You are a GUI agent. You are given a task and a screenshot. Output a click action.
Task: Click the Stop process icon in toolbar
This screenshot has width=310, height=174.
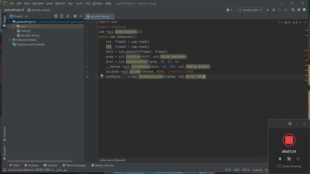(285, 10)
